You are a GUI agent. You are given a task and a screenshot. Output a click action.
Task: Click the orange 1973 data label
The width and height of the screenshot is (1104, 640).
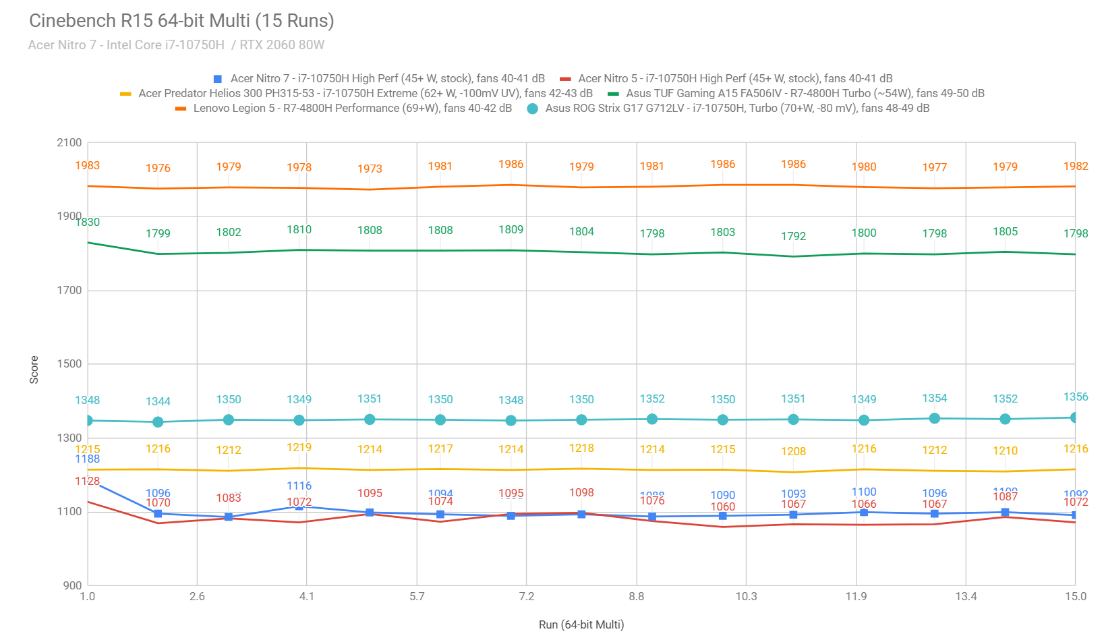(x=370, y=169)
